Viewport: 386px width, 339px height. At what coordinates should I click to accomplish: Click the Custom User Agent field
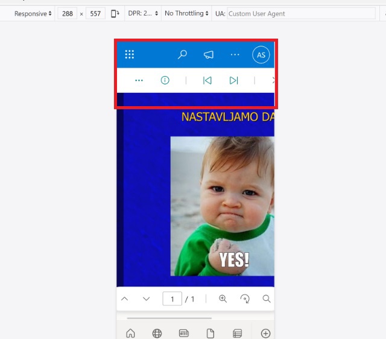pyautogui.click(x=301, y=13)
